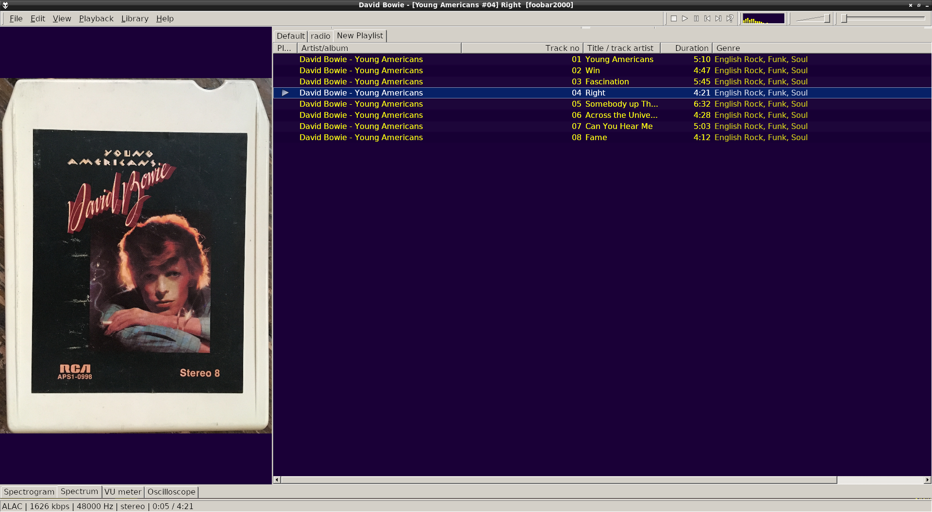Click the volume slider handle

(827, 18)
